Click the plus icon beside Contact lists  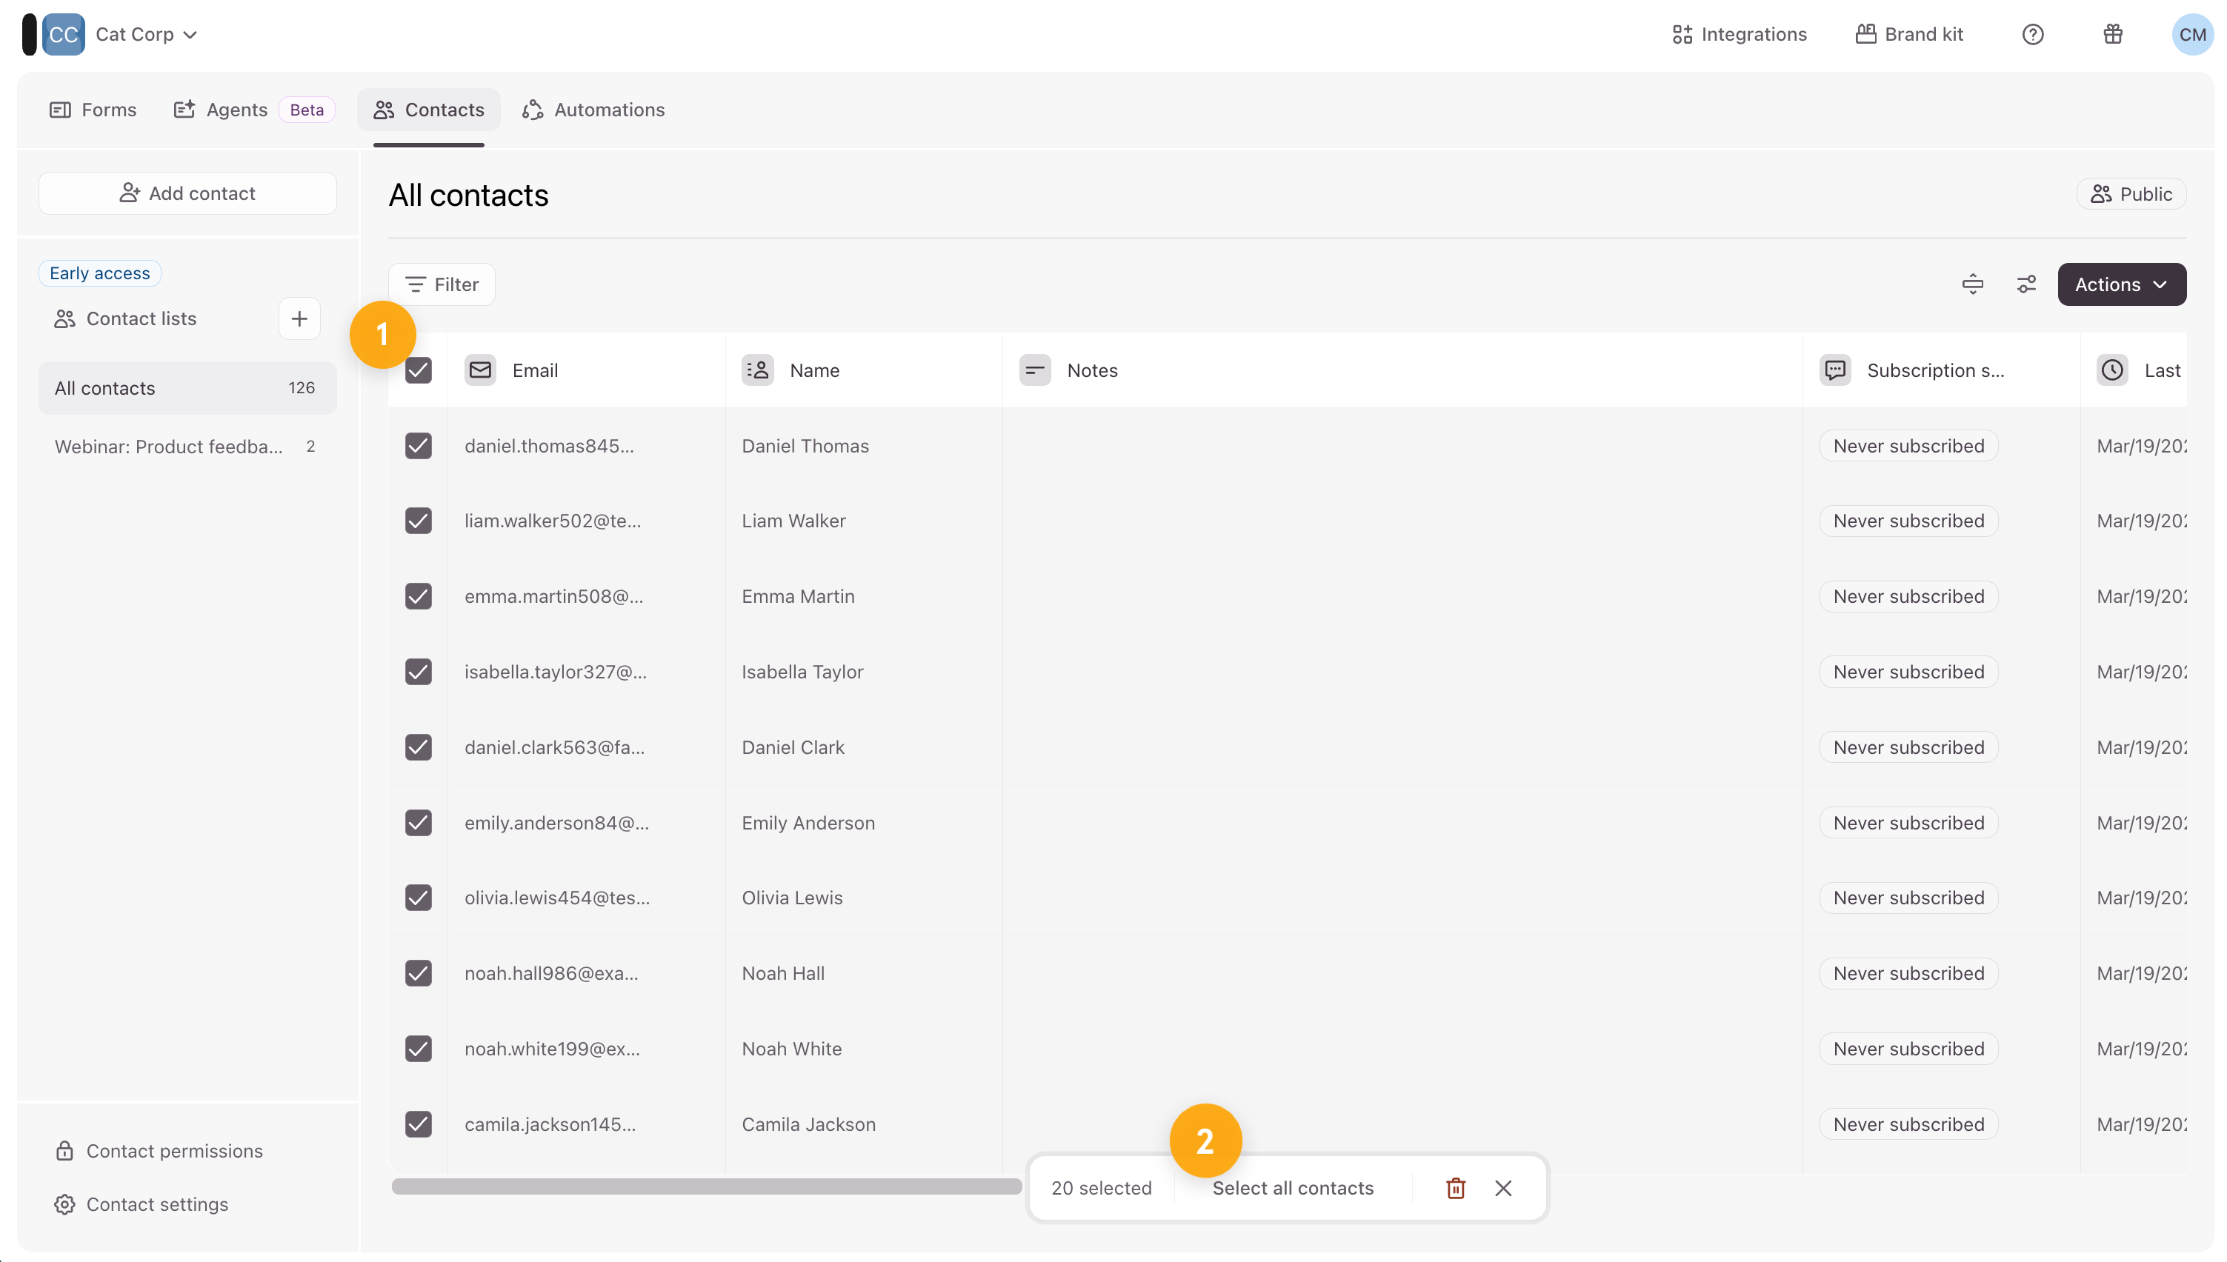tap(299, 319)
